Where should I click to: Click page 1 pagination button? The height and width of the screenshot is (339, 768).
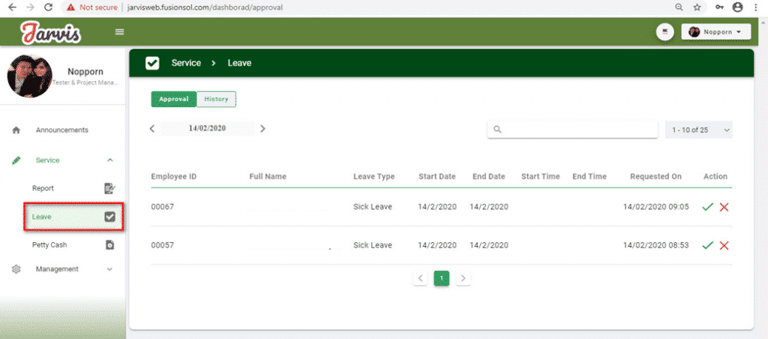(442, 278)
